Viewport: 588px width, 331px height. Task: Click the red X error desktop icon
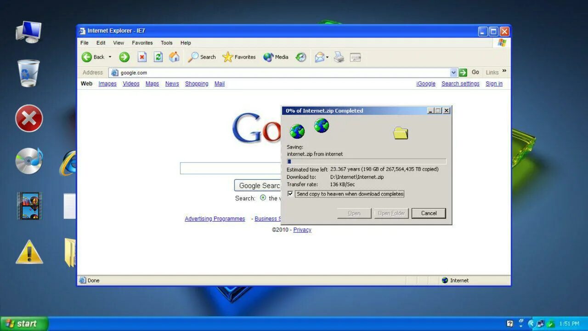click(x=29, y=118)
